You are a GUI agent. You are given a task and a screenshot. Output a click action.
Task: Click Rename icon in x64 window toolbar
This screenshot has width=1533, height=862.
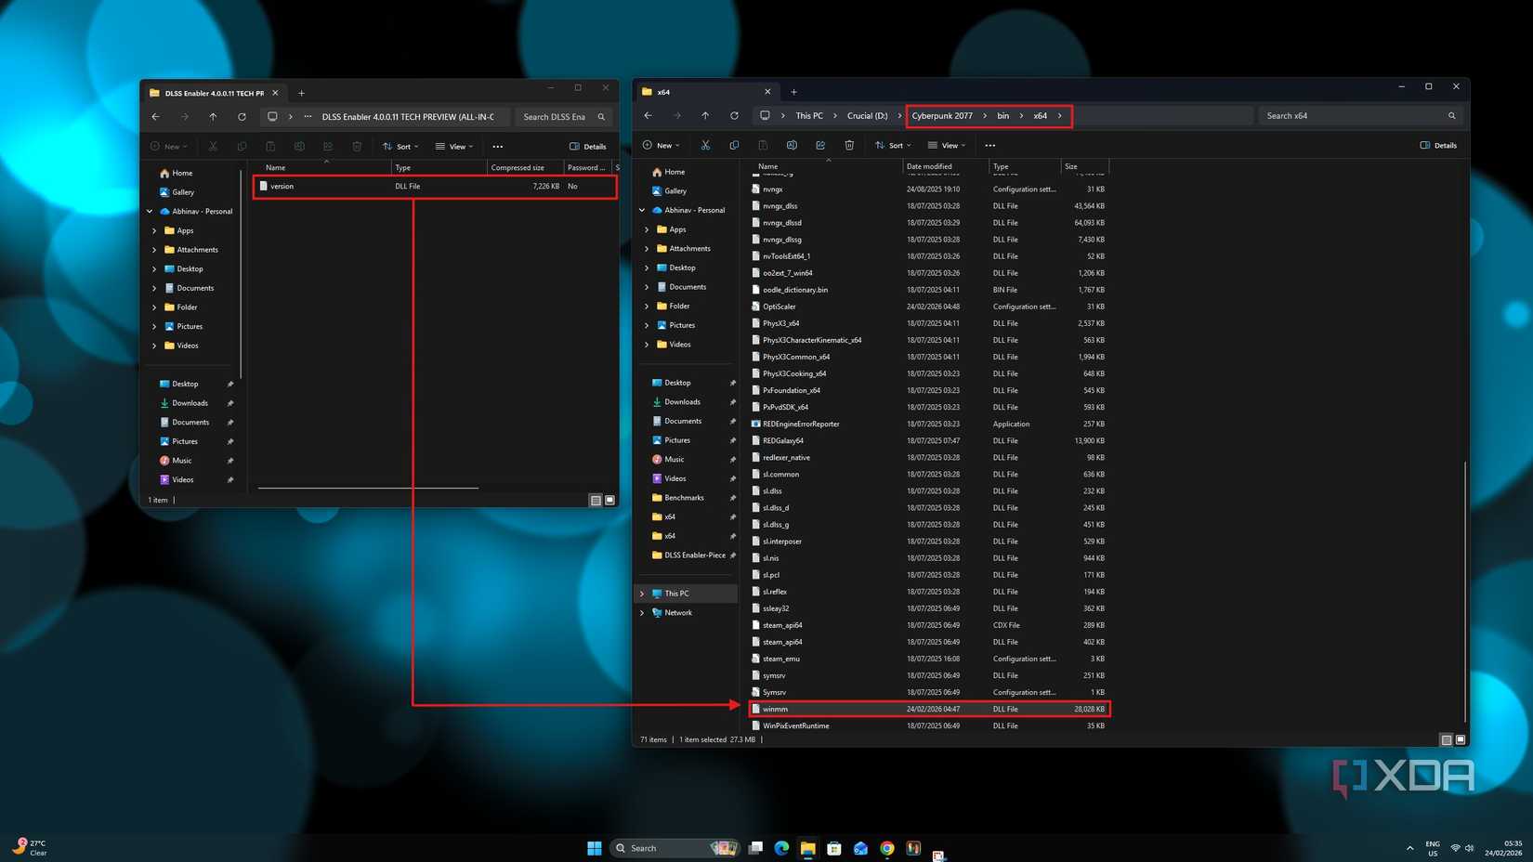click(x=792, y=146)
